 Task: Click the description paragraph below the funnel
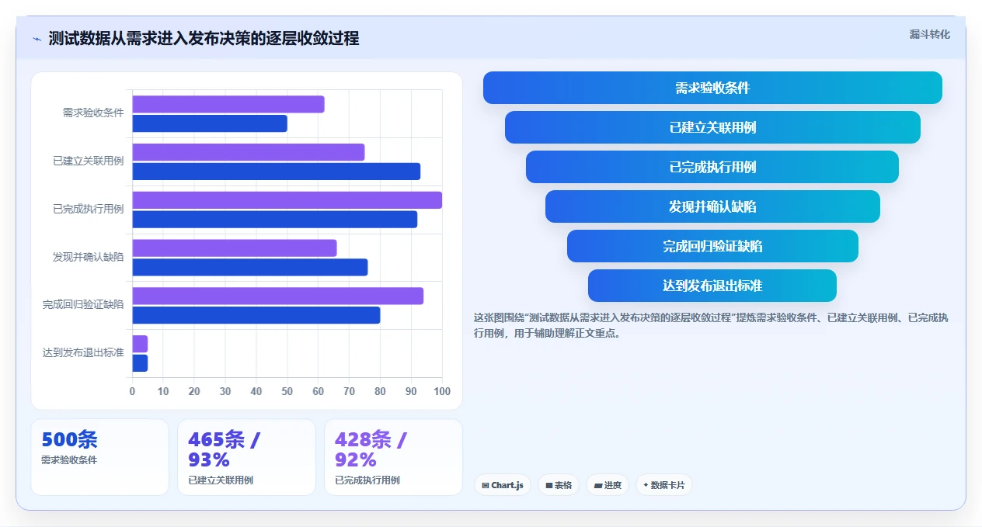711,325
